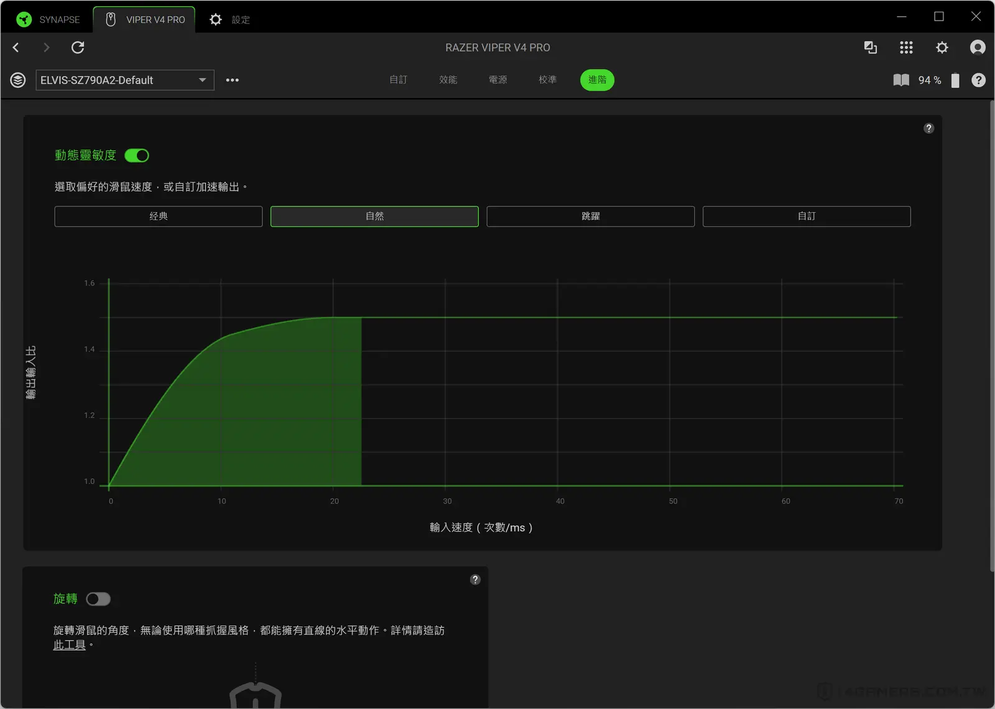995x709 pixels.
Task: Click the vertical scrollbar on the right
Action: point(991,336)
